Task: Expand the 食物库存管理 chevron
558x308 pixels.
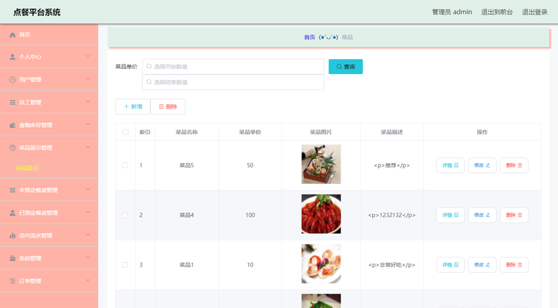Action: pyautogui.click(x=88, y=124)
